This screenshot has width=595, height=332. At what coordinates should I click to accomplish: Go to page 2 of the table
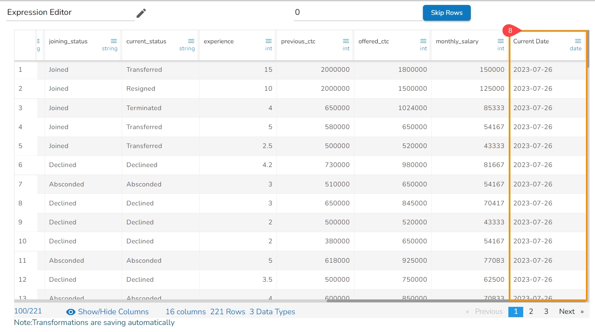531,311
